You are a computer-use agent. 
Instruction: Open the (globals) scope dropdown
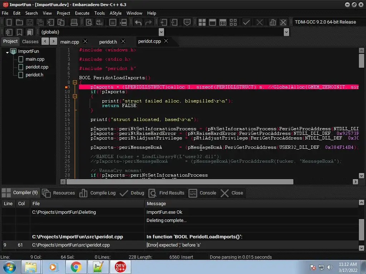click(x=161, y=32)
